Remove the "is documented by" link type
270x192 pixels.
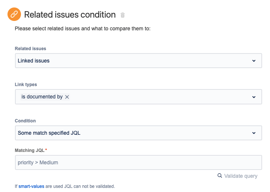[67, 97]
